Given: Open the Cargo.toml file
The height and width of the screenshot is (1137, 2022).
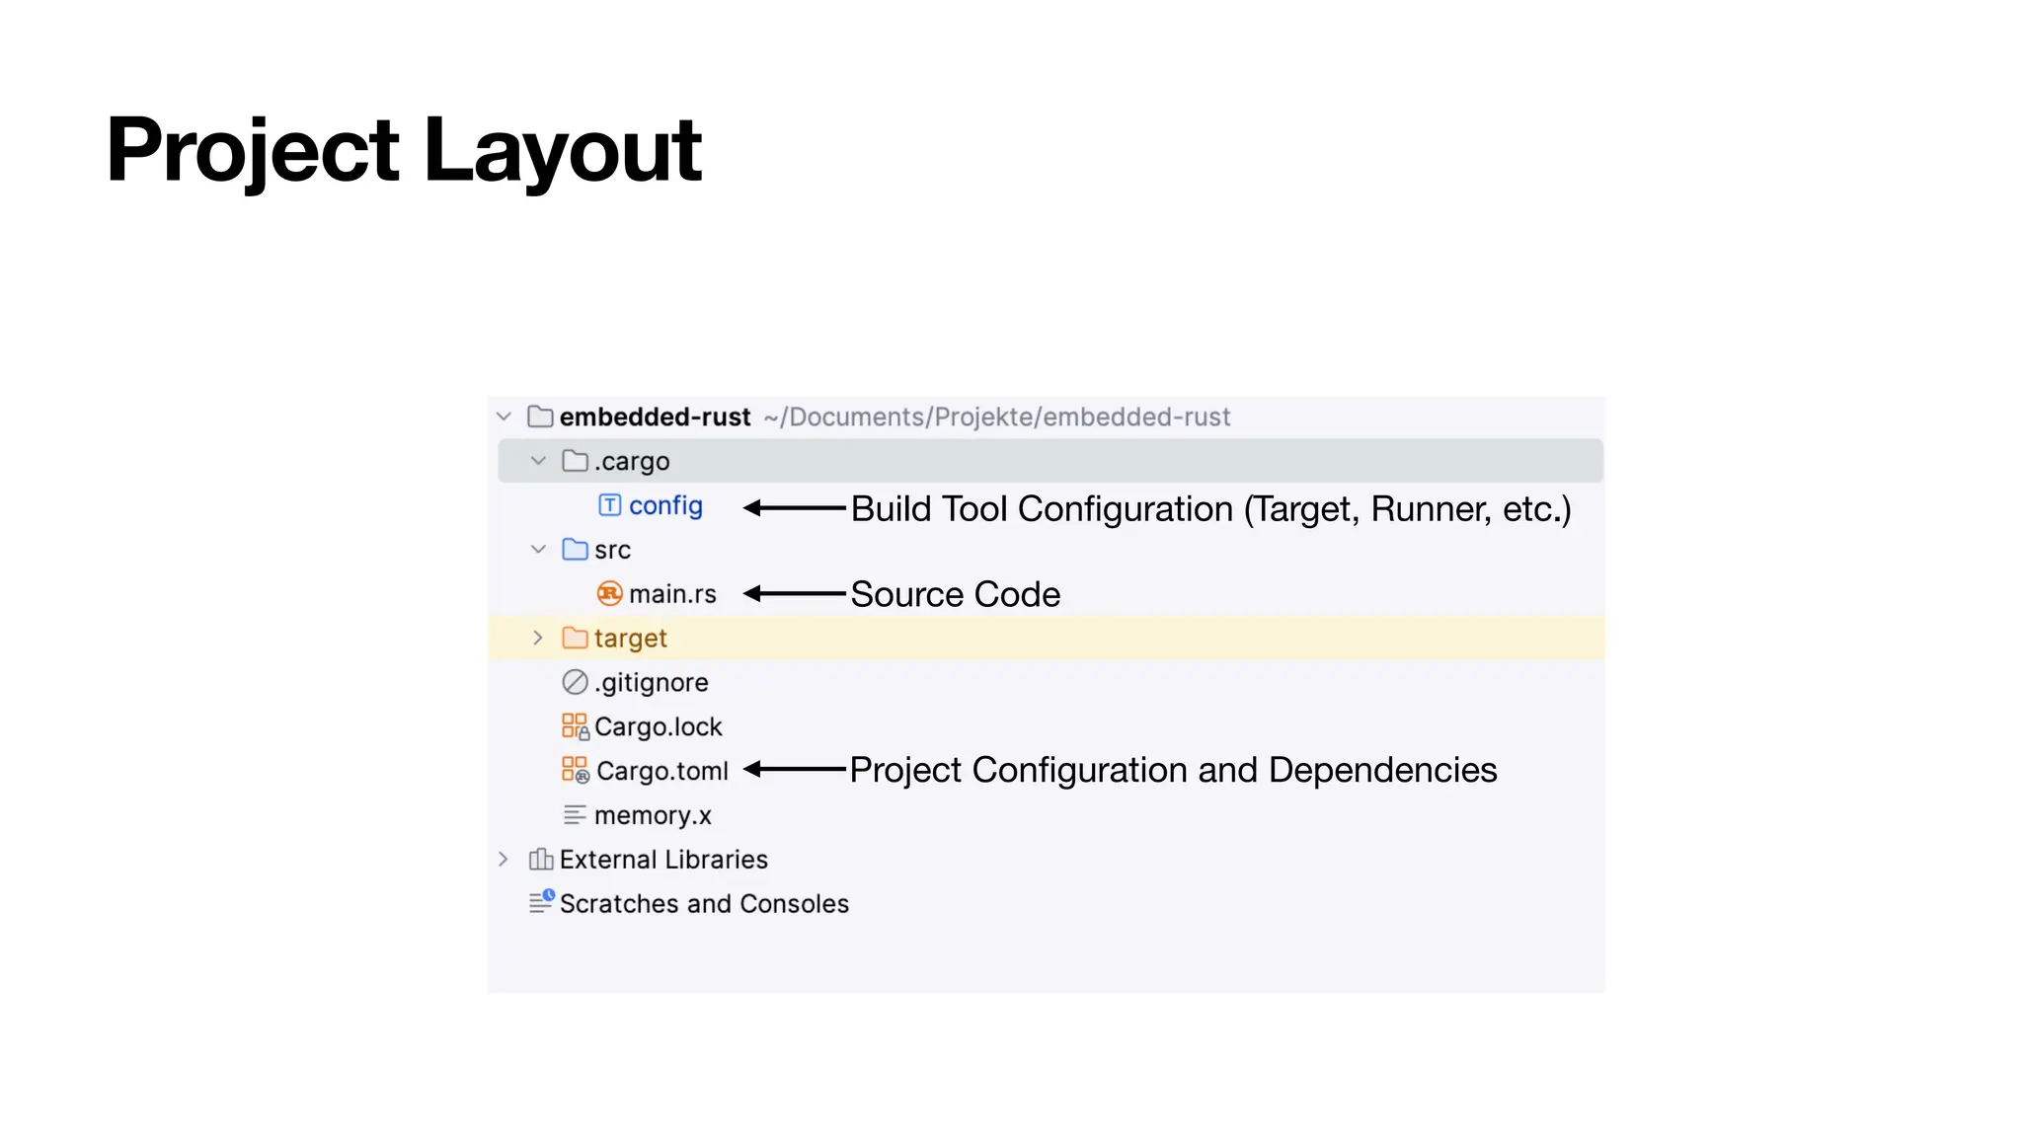Looking at the screenshot, I should click(662, 771).
